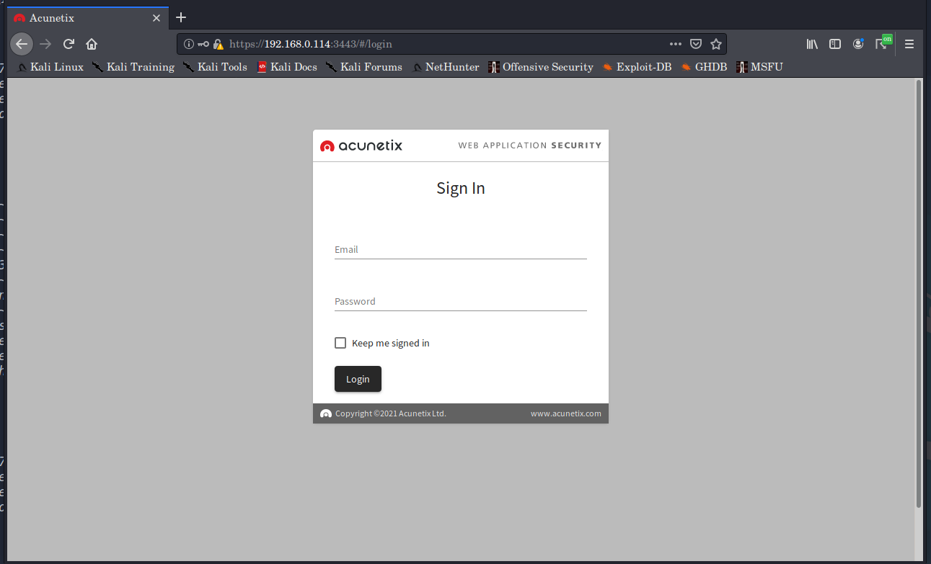
Task: Open the Kali Linux bookmark
Action: [50, 67]
